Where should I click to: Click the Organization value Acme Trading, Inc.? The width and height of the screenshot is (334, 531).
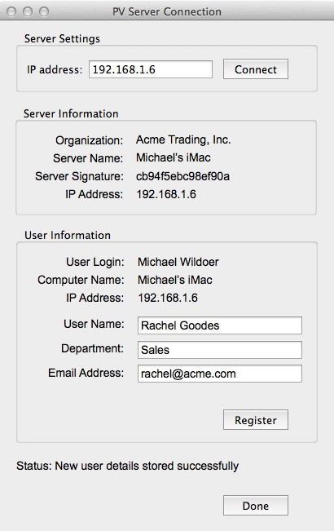tap(183, 139)
